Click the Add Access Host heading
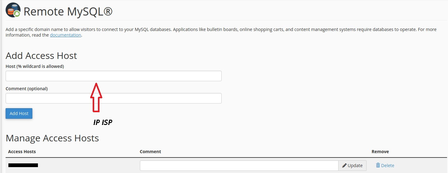This screenshot has width=448, height=173. coord(41,56)
